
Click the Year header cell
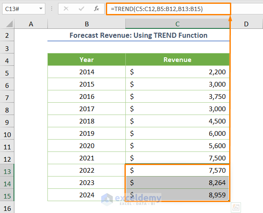click(86, 60)
